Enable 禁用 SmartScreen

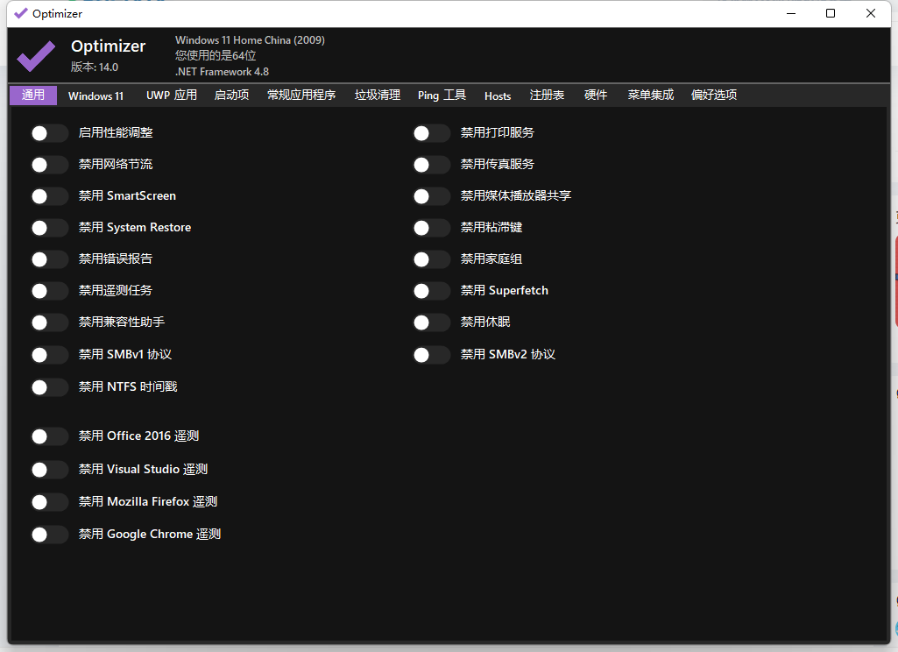[49, 195]
